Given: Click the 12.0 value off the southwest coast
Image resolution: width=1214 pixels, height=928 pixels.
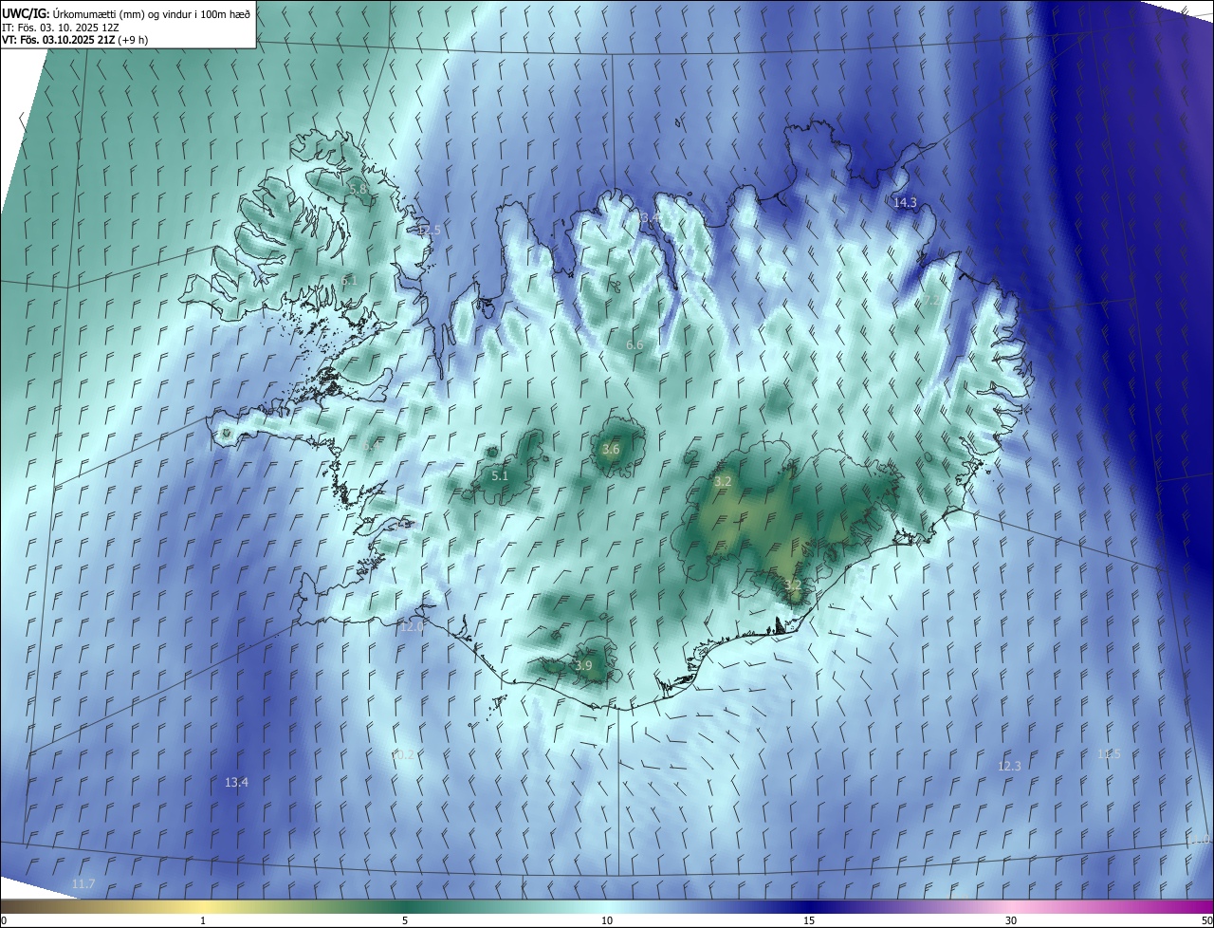Looking at the screenshot, I should [x=412, y=626].
